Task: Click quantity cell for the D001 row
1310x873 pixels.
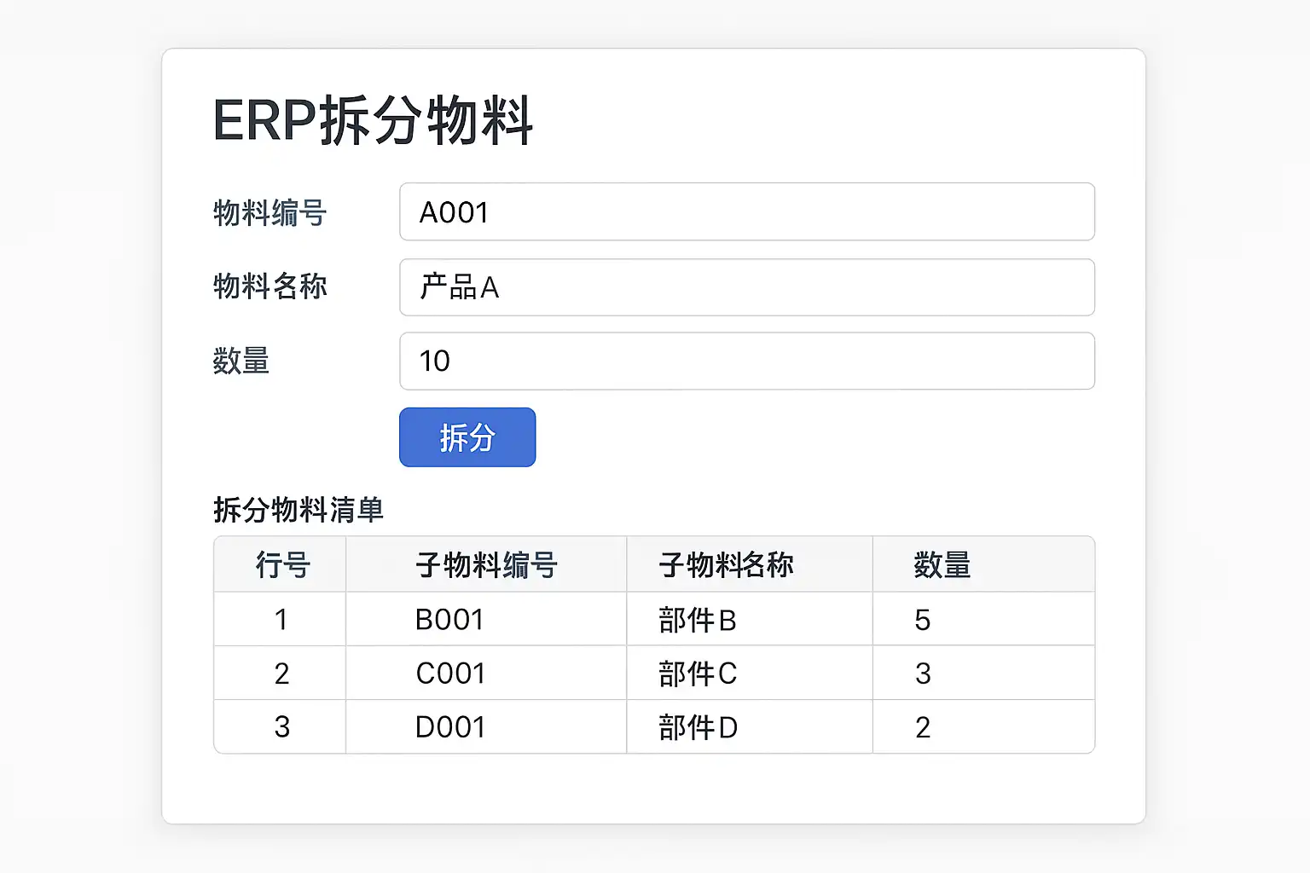Action: point(983,726)
